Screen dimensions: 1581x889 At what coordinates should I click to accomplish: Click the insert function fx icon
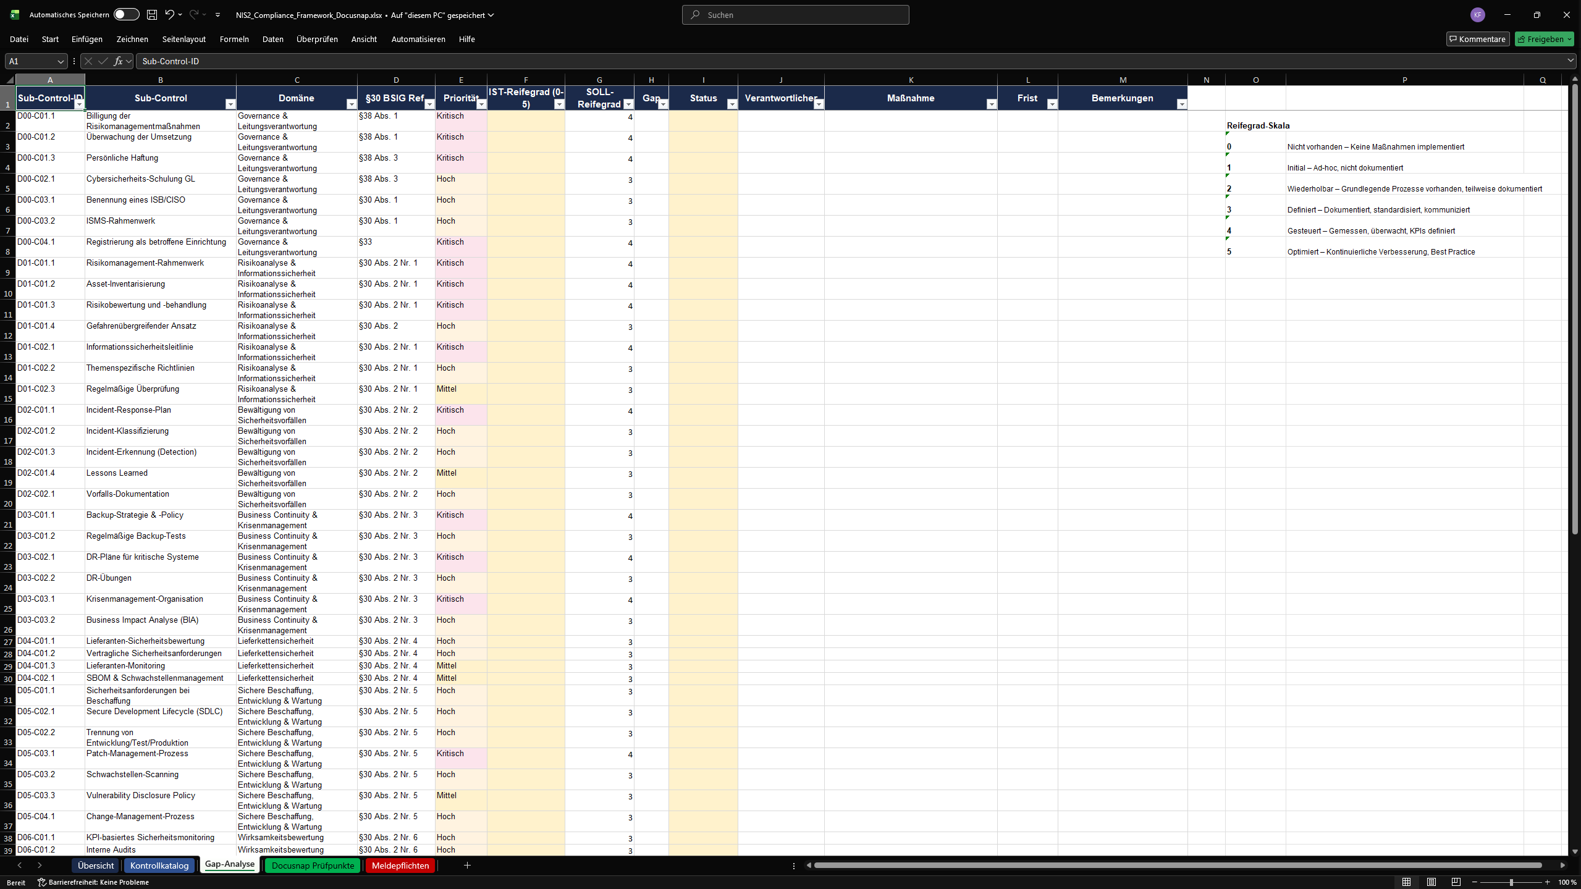pos(118,61)
